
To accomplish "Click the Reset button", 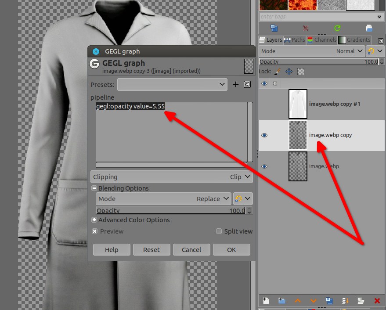I will click(152, 250).
